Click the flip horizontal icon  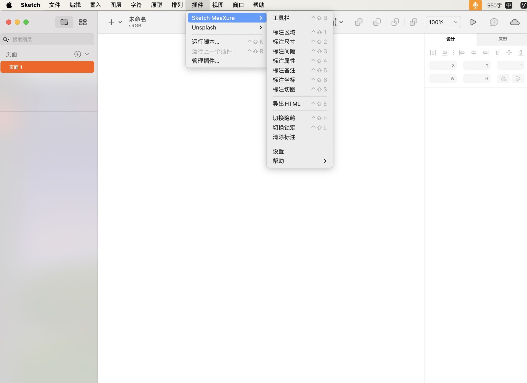coord(503,79)
